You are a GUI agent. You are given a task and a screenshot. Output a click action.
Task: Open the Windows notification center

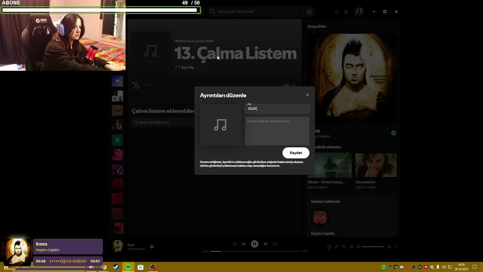(x=475, y=267)
